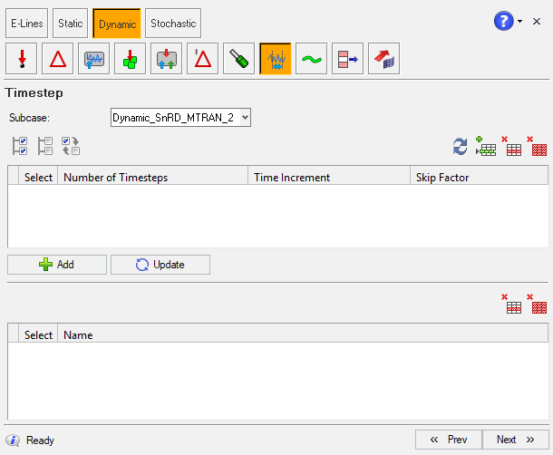The image size is (553, 455).
Task: Click the Skip Factor column header
Action: pos(479,178)
